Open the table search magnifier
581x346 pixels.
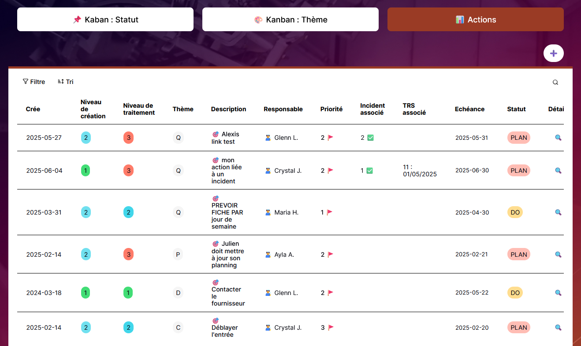click(555, 82)
